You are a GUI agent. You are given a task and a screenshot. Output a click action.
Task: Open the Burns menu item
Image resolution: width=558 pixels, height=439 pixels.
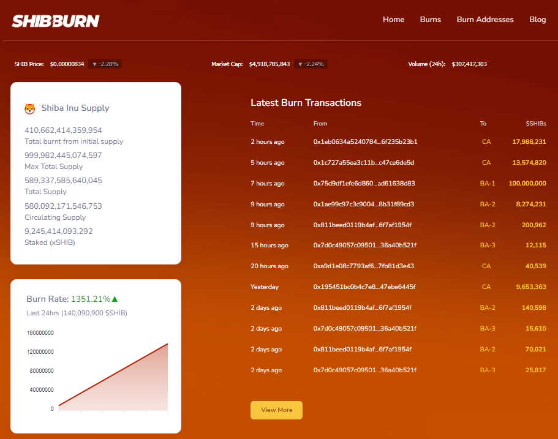pos(430,20)
